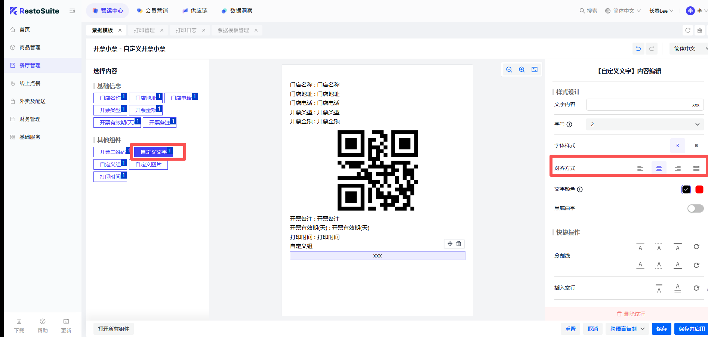Select the bold B font style
This screenshot has height=337, width=708.
coord(696,146)
